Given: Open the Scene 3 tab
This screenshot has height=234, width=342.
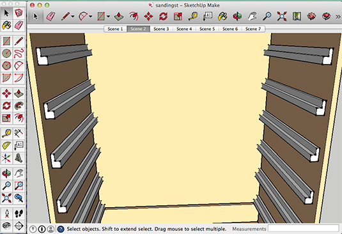Looking at the screenshot, I should [x=161, y=29].
